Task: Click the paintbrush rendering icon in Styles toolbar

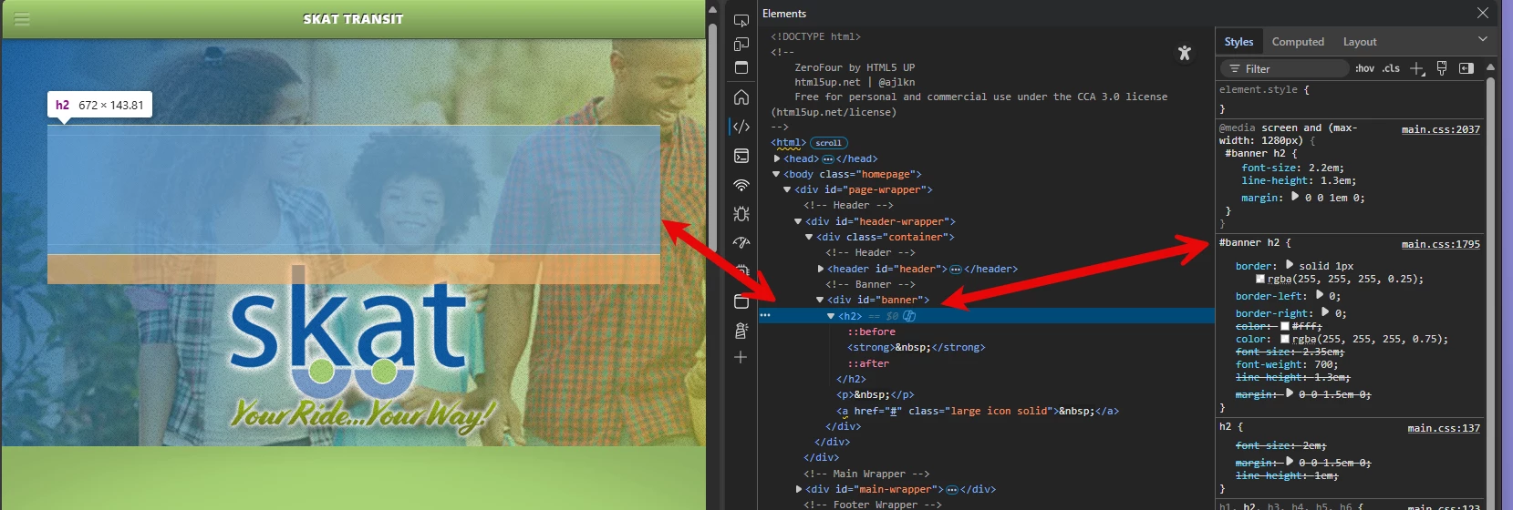Action: tap(1442, 68)
